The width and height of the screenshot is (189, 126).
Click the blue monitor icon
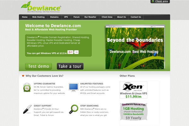tap(73, 88)
